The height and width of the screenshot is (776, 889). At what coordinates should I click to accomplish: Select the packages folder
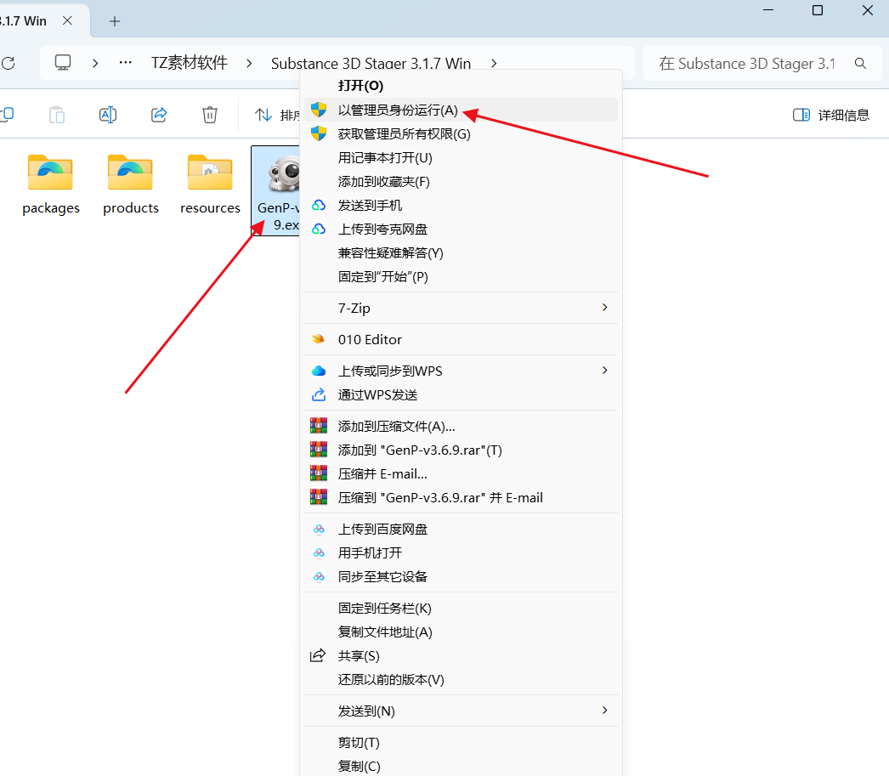click(x=51, y=185)
